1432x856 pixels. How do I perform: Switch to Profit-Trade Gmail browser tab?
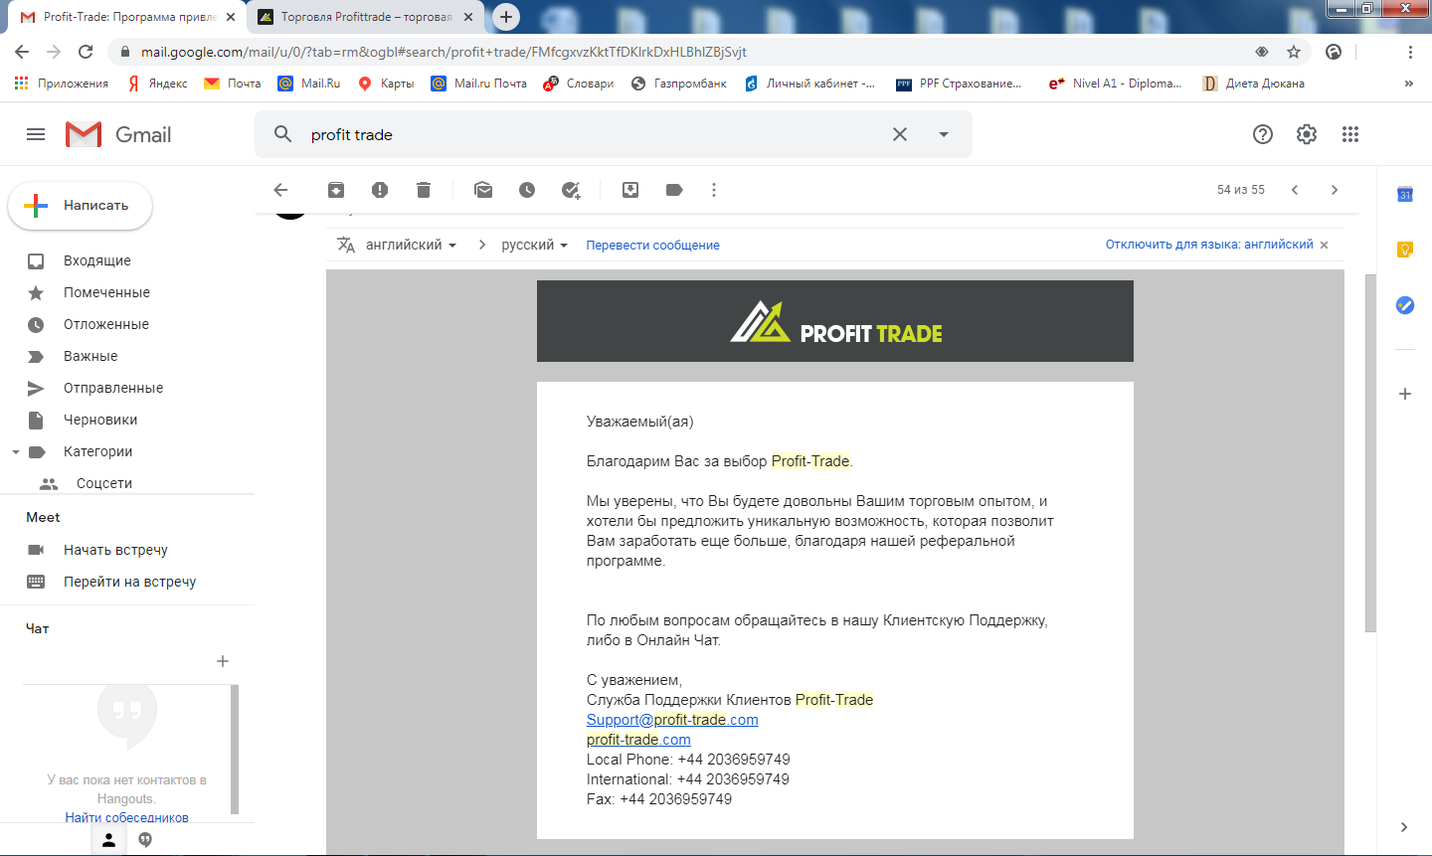(x=129, y=17)
